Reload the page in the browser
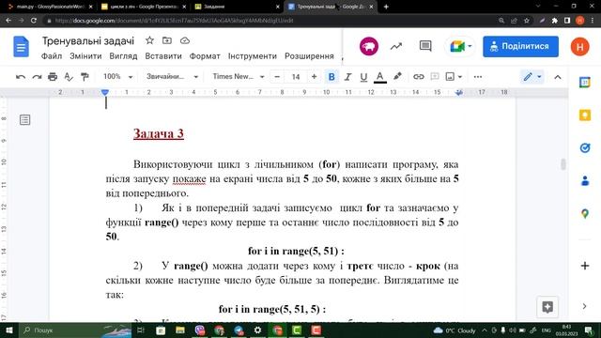The image size is (601, 338). click(34, 21)
